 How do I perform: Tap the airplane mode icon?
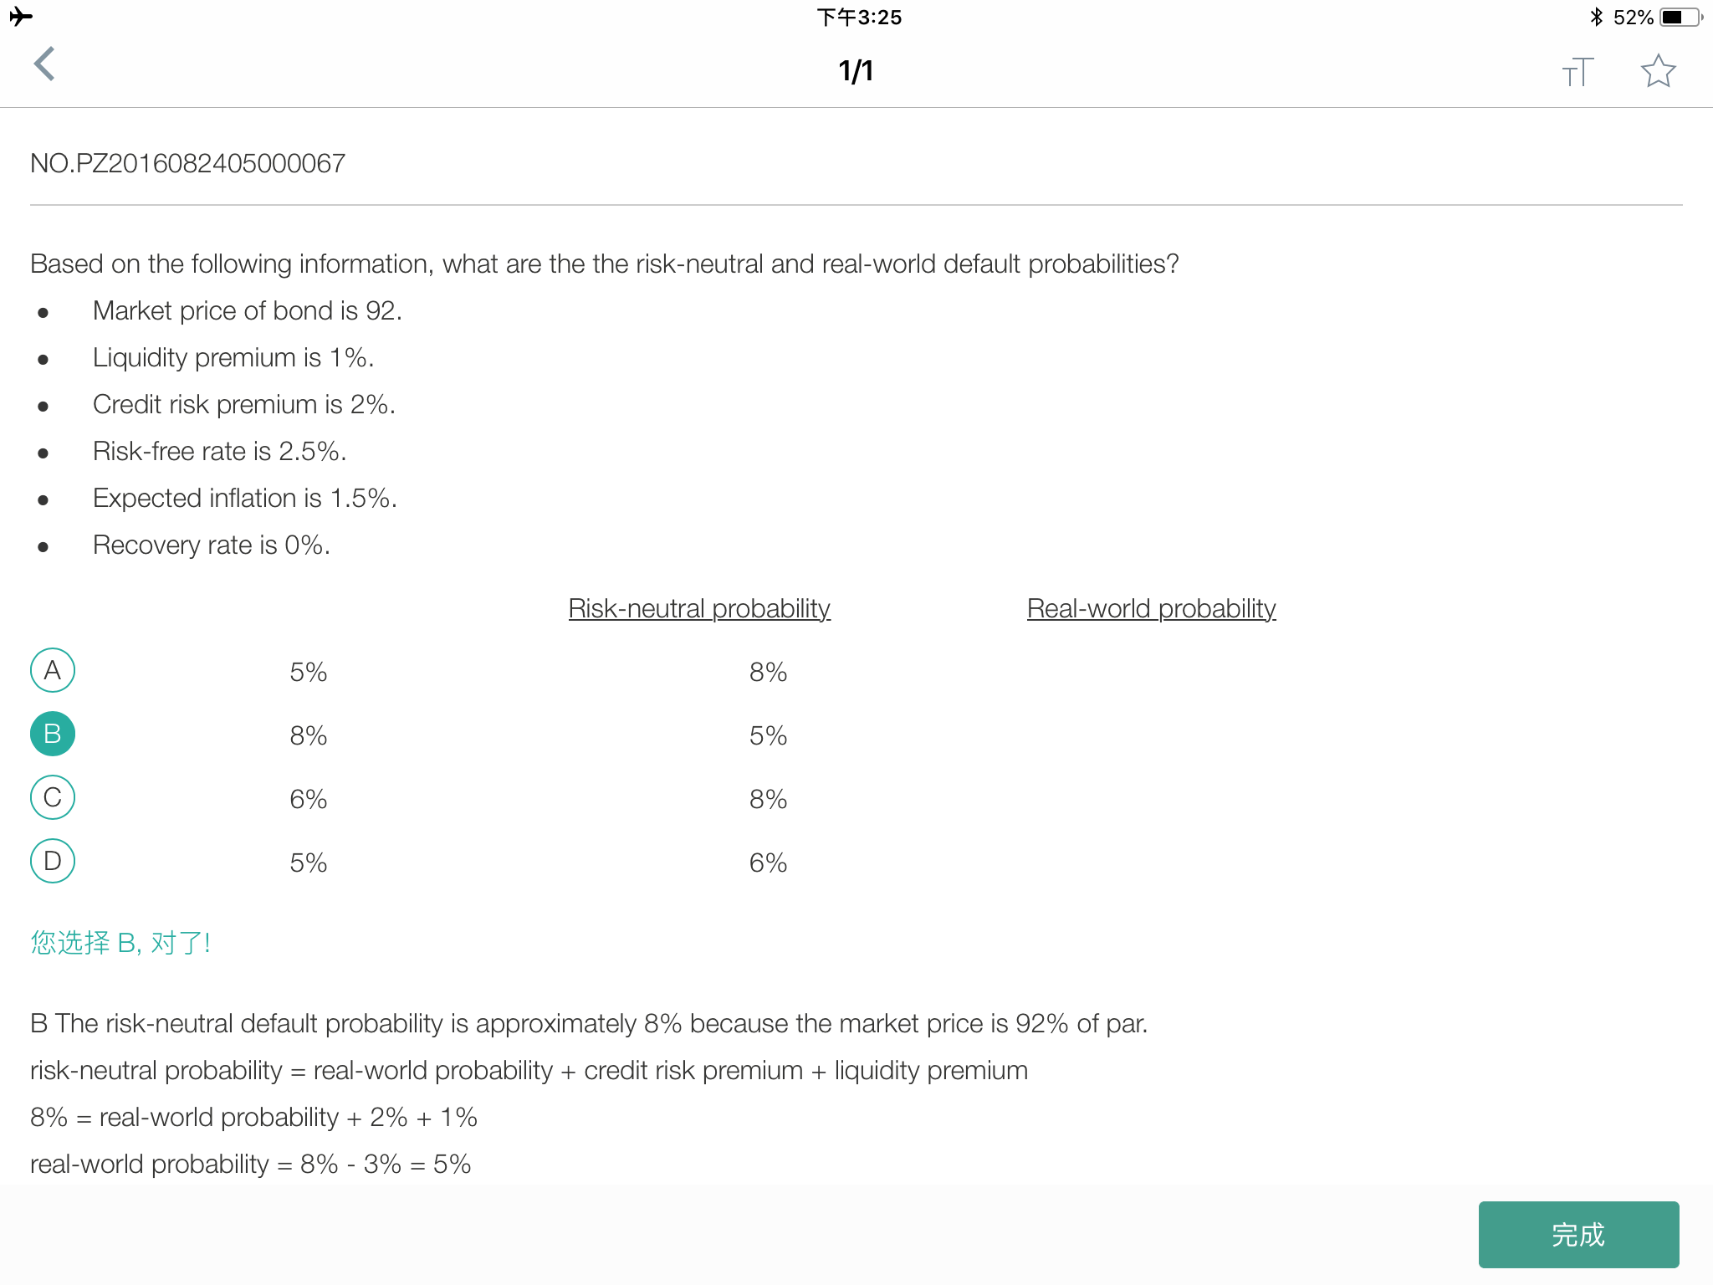pyautogui.click(x=21, y=16)
